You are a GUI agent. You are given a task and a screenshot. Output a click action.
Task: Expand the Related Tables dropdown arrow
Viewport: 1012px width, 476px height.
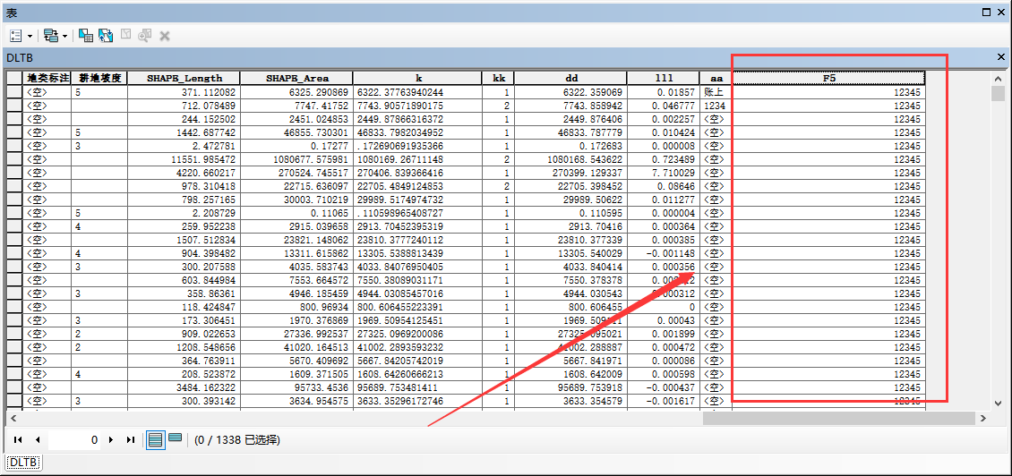point(64,36)
